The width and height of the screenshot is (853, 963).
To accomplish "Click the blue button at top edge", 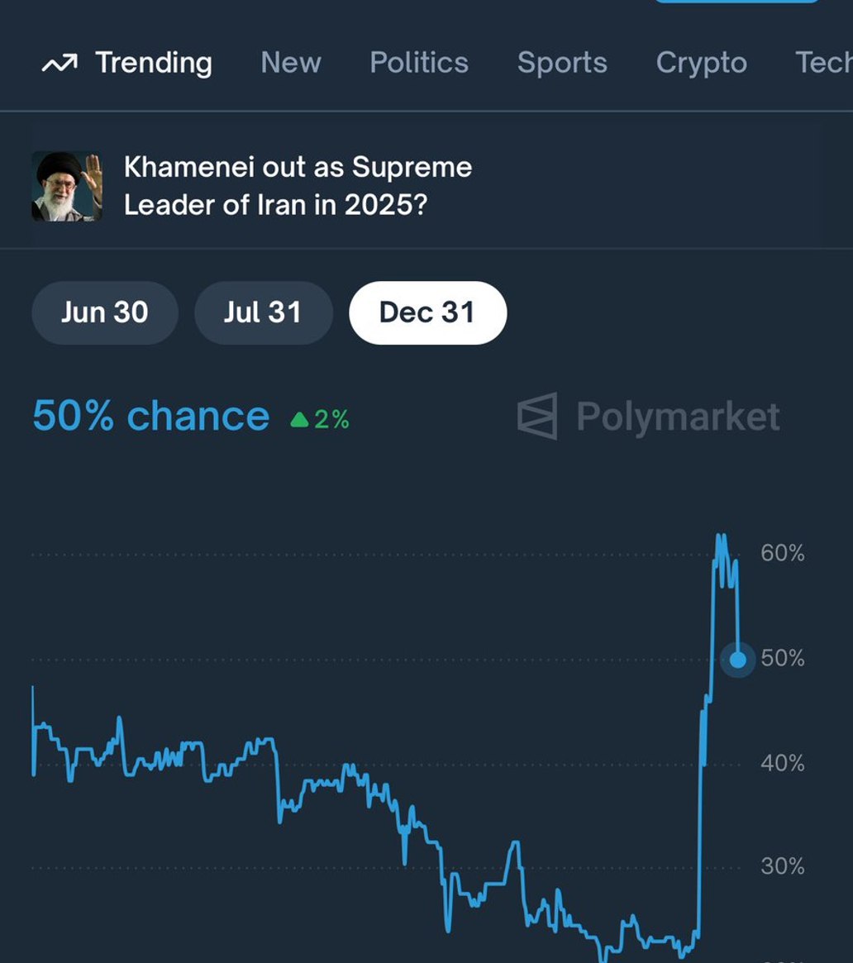I will [x=736, y=1].
